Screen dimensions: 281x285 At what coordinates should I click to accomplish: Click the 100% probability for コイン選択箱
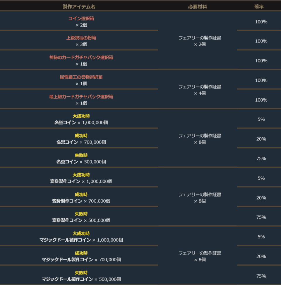261,22
